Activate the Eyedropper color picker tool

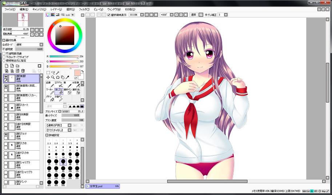click(x=67, y=77)
